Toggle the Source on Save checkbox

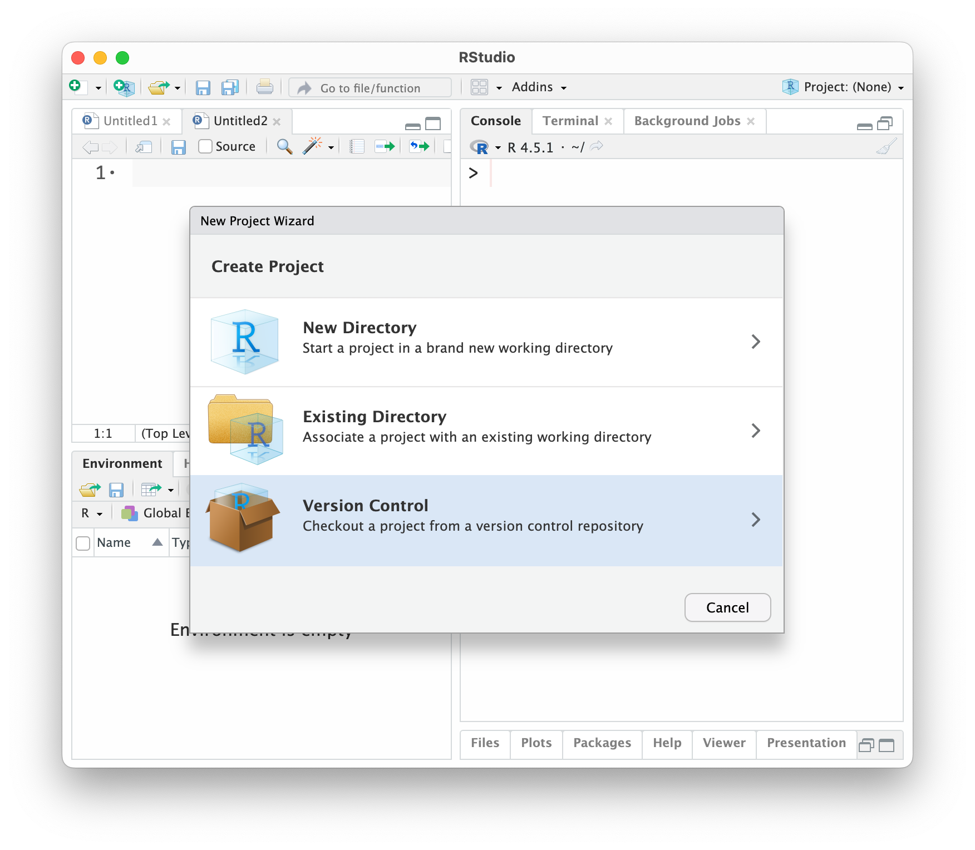pyautogui.click(x=205, y=146)
